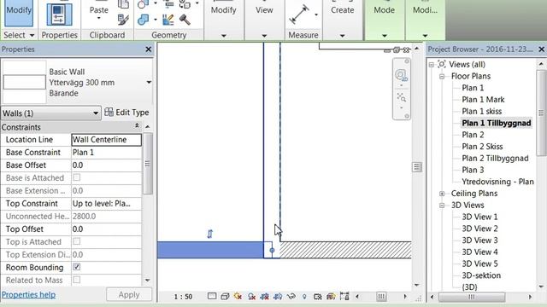
Task: Toggle the Related to Mass checkbox
Action: [76, 280]
